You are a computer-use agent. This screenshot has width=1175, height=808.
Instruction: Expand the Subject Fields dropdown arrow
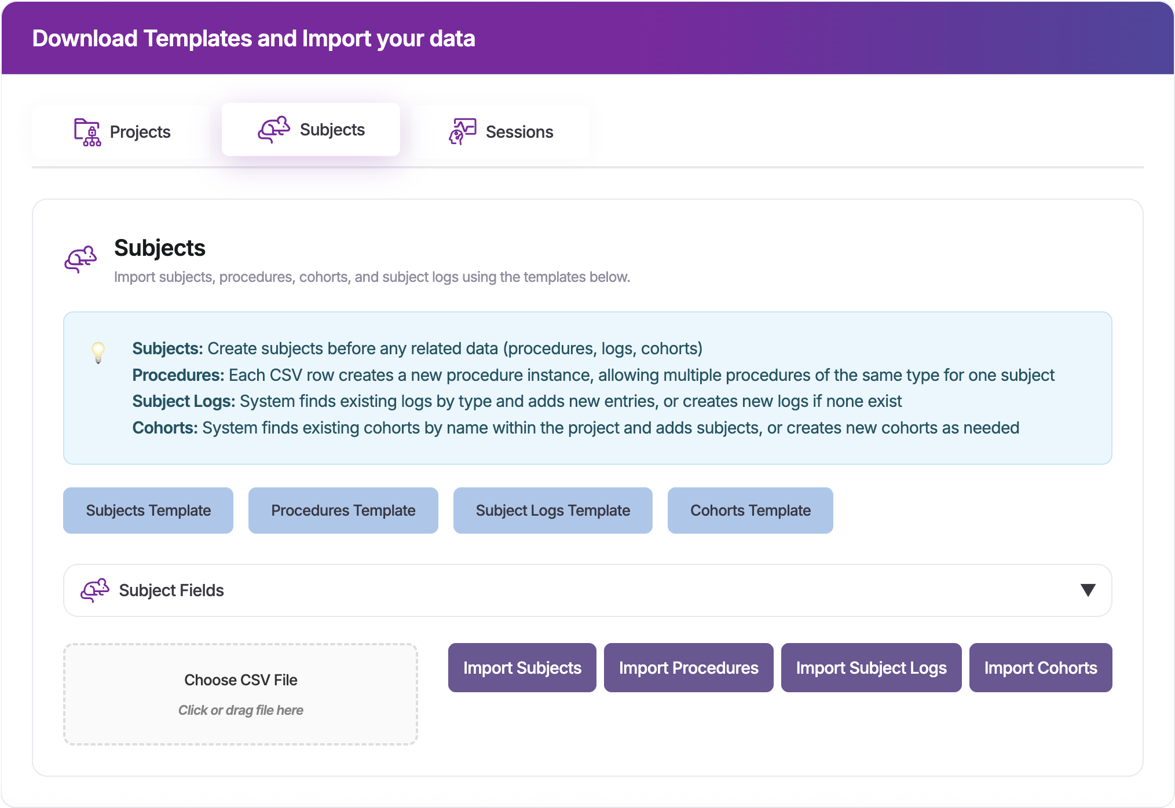pyautogui.click(x=1088, y=590)
